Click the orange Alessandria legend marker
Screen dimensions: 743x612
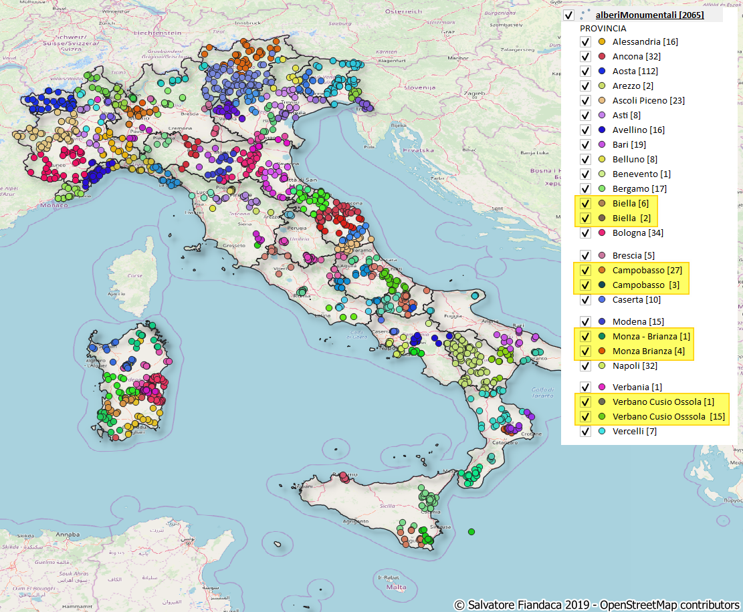coord(601,41)
